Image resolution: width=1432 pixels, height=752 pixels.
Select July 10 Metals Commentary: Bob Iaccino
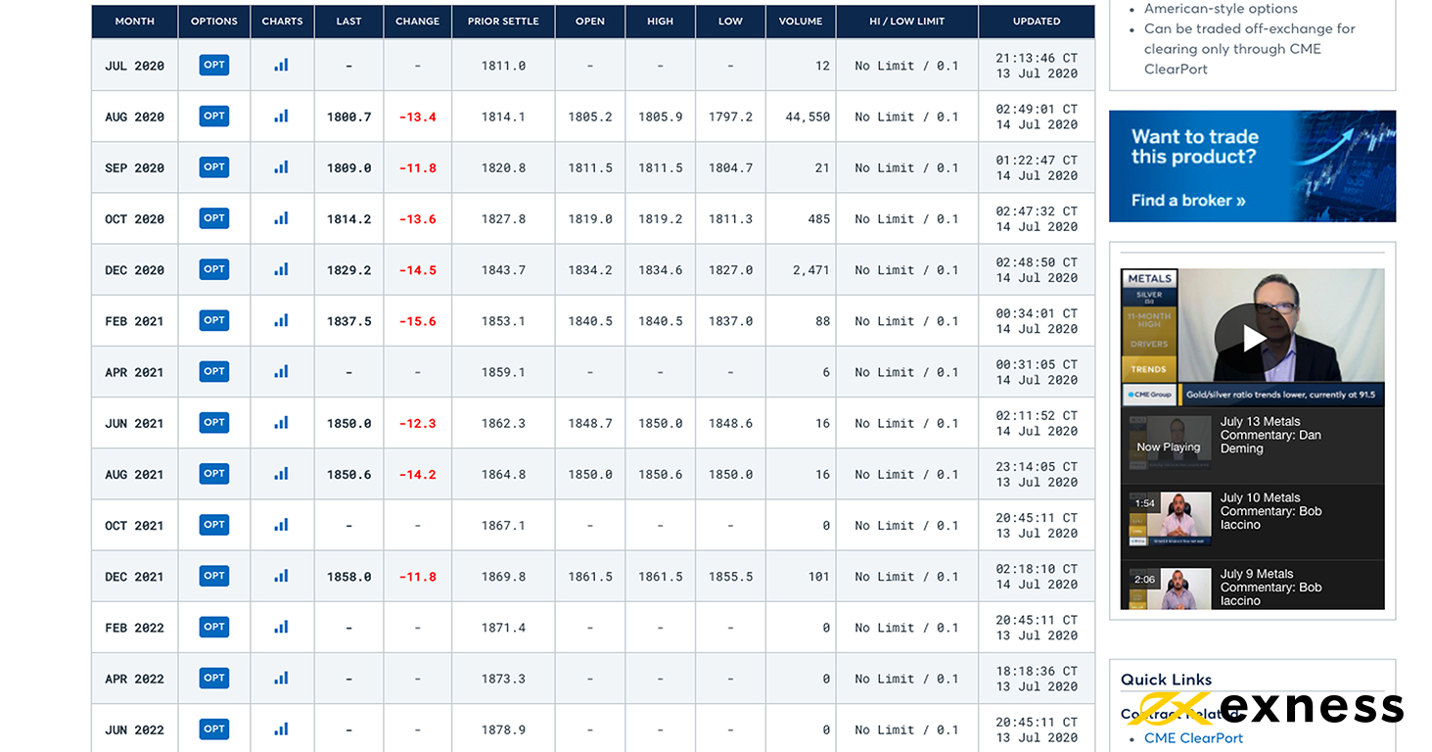pos(1253,522)
